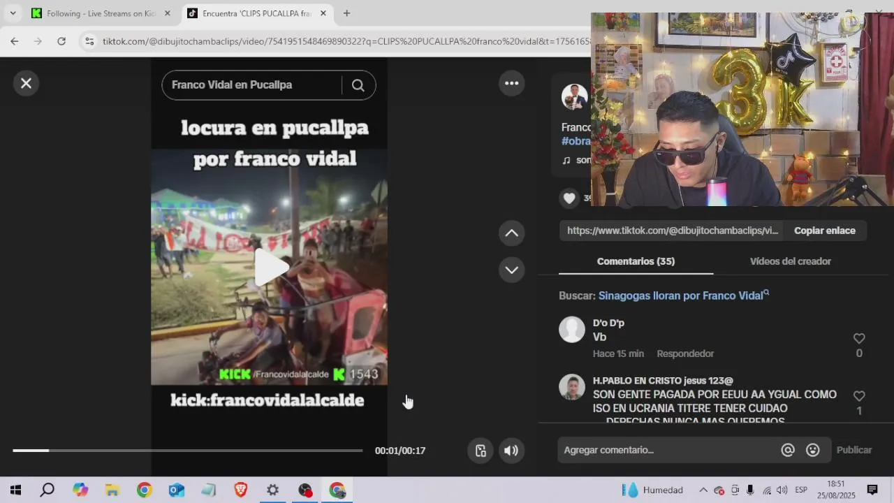Viewport: 894px width, 503px height.
Task: Click Copiar enlace button
Action: tap(824, 231)
